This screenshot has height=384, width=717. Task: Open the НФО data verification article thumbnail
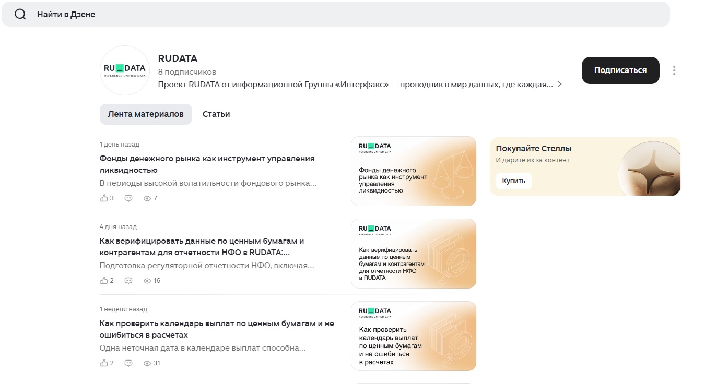[414, 254]
